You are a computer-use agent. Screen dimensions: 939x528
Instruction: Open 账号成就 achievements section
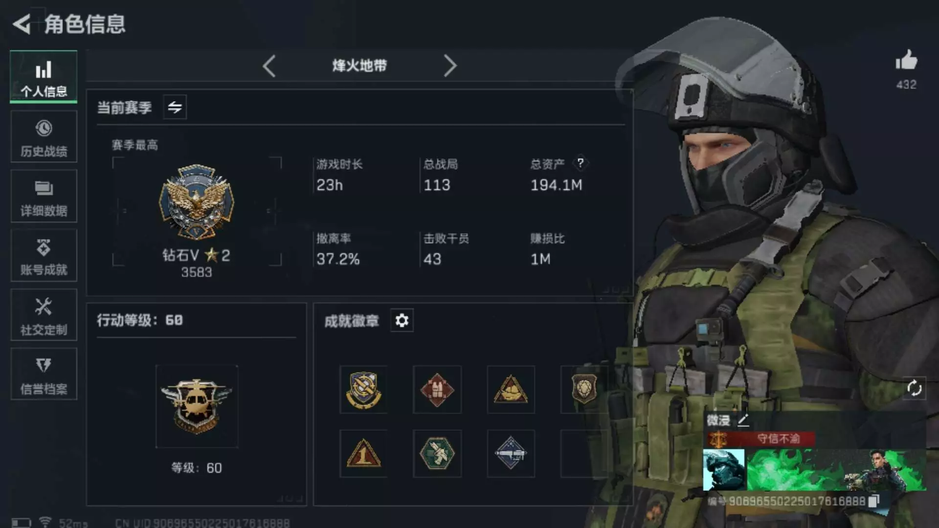coord(44,255)
